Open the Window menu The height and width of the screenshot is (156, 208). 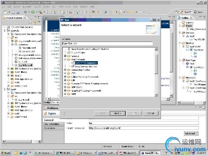coord(84,7)
